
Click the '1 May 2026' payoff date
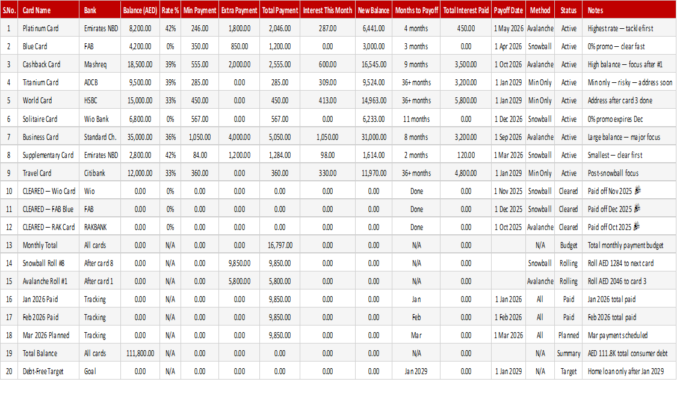[508, 28]
